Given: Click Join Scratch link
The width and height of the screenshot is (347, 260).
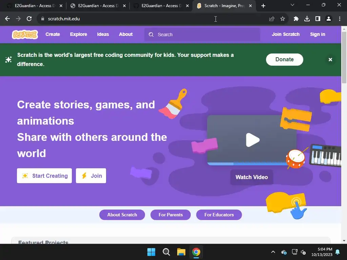Looking at the screenshot, I should [x=286, y=34].
